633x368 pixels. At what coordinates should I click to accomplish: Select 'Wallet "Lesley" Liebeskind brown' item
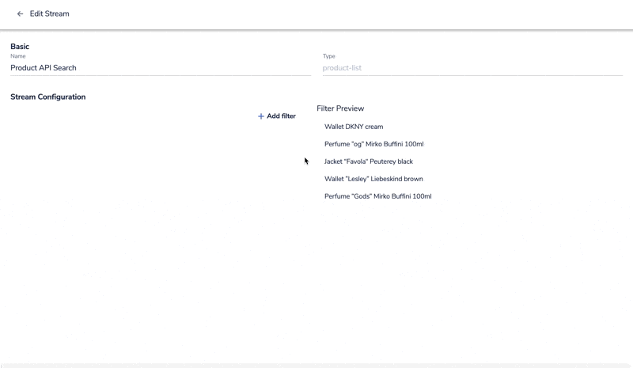click(373, 179)
